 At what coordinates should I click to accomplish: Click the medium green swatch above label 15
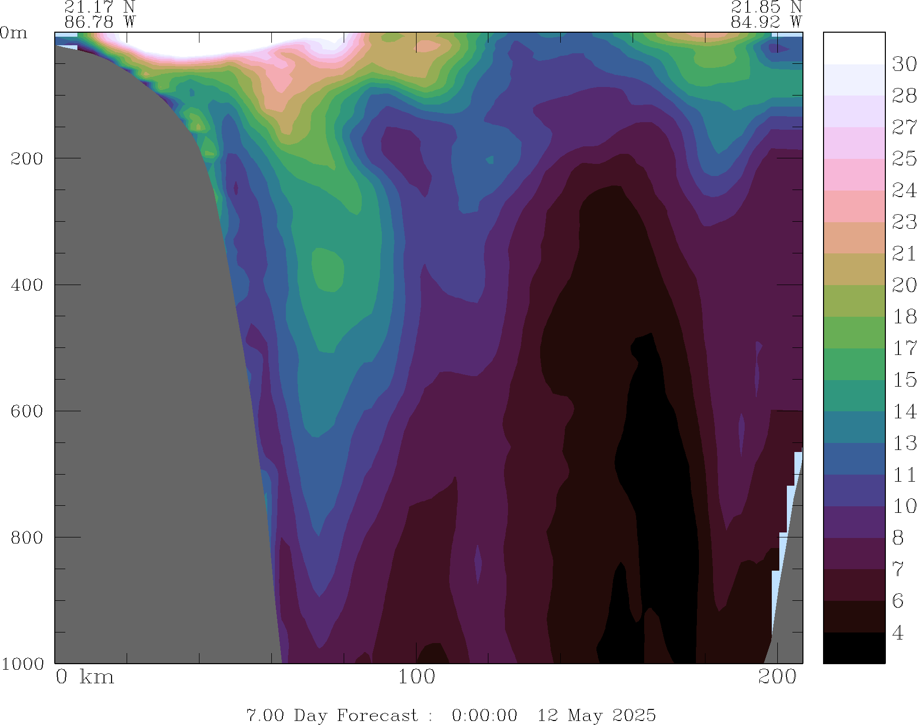854,364
